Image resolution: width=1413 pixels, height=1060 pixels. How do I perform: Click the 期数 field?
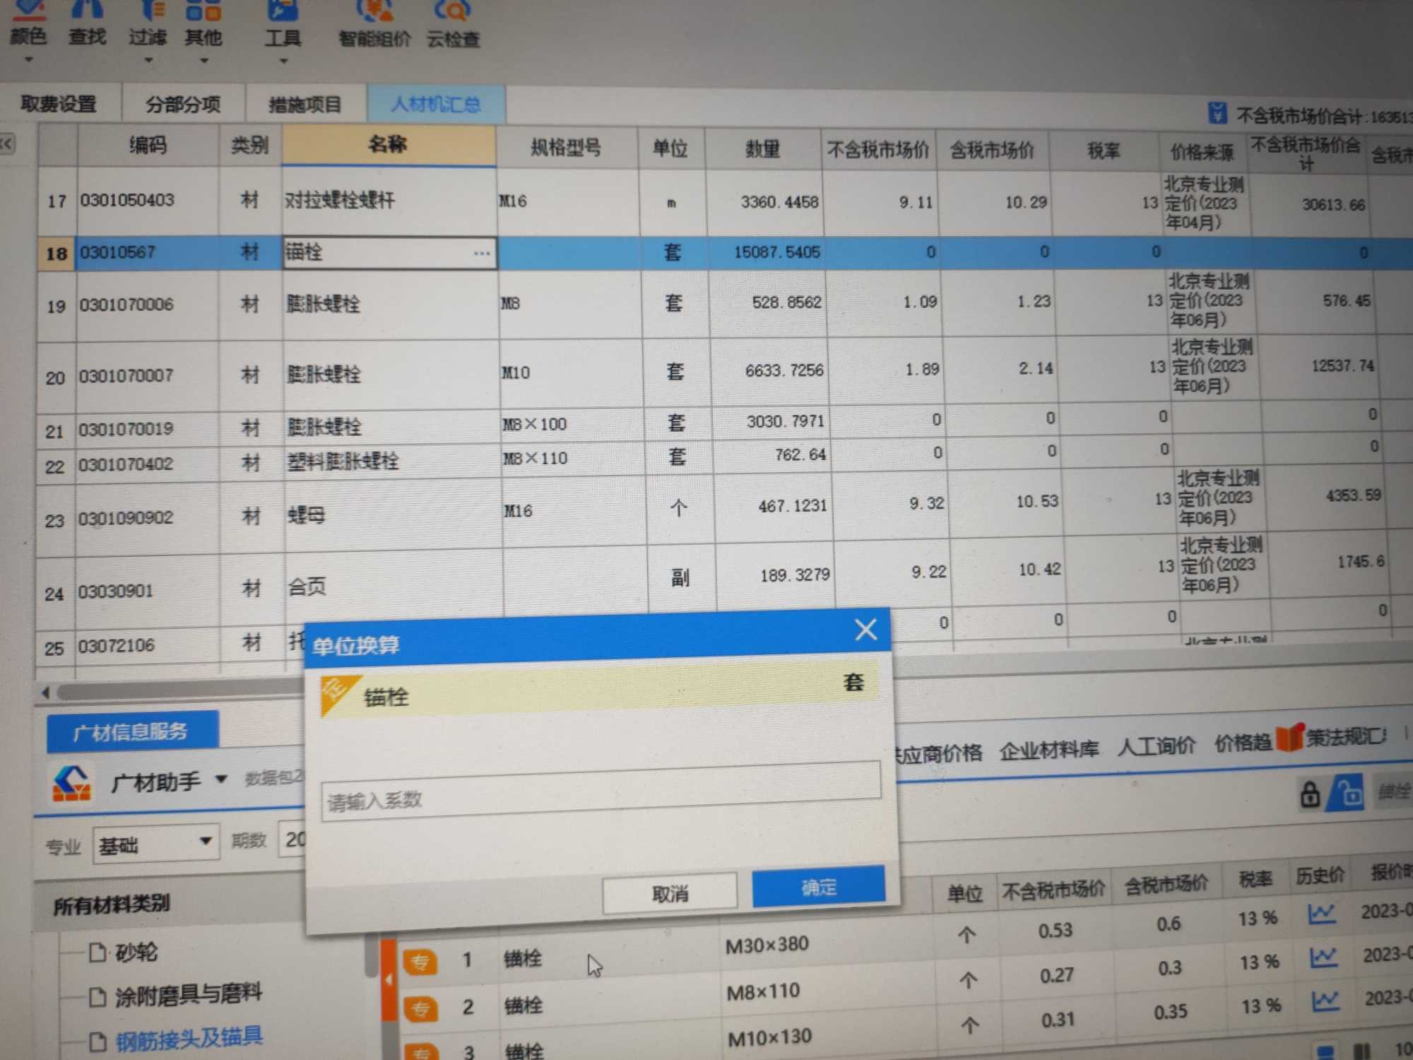pyautogui.click(x=293, y=840)
